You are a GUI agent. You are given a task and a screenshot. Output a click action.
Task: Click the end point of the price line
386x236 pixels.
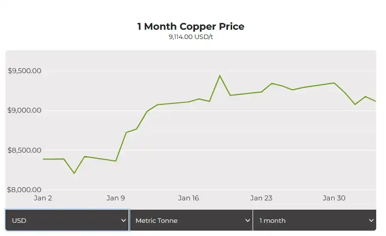tap(375, 101)
